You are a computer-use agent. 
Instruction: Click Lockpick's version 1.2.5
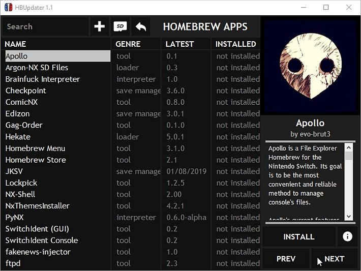point(175,183)
